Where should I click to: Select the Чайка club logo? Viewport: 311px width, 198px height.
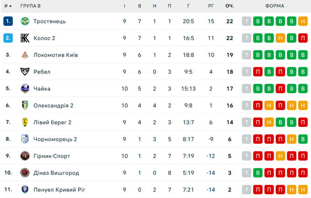pos(25,89)
